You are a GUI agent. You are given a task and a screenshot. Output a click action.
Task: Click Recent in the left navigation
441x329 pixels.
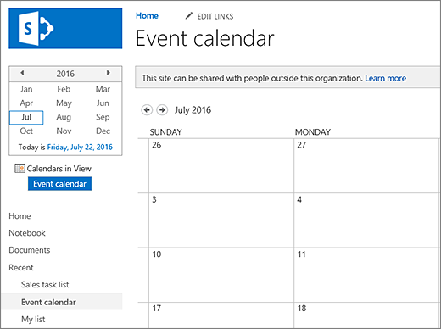click(x=21, y=267)
